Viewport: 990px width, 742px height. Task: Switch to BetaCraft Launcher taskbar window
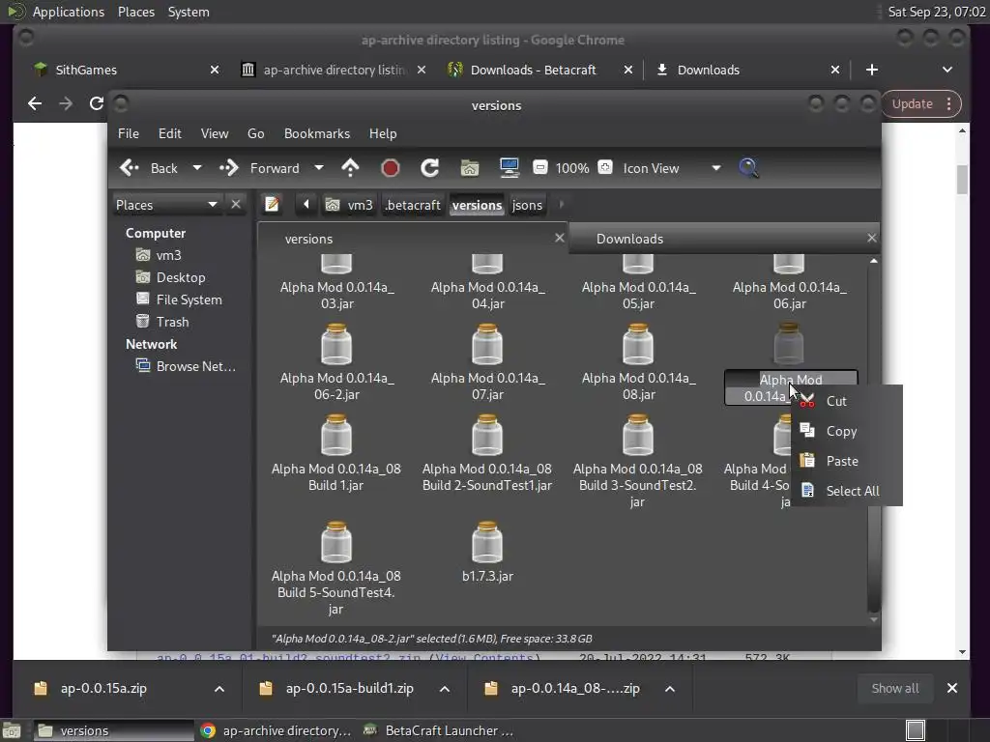click(439, 730)
